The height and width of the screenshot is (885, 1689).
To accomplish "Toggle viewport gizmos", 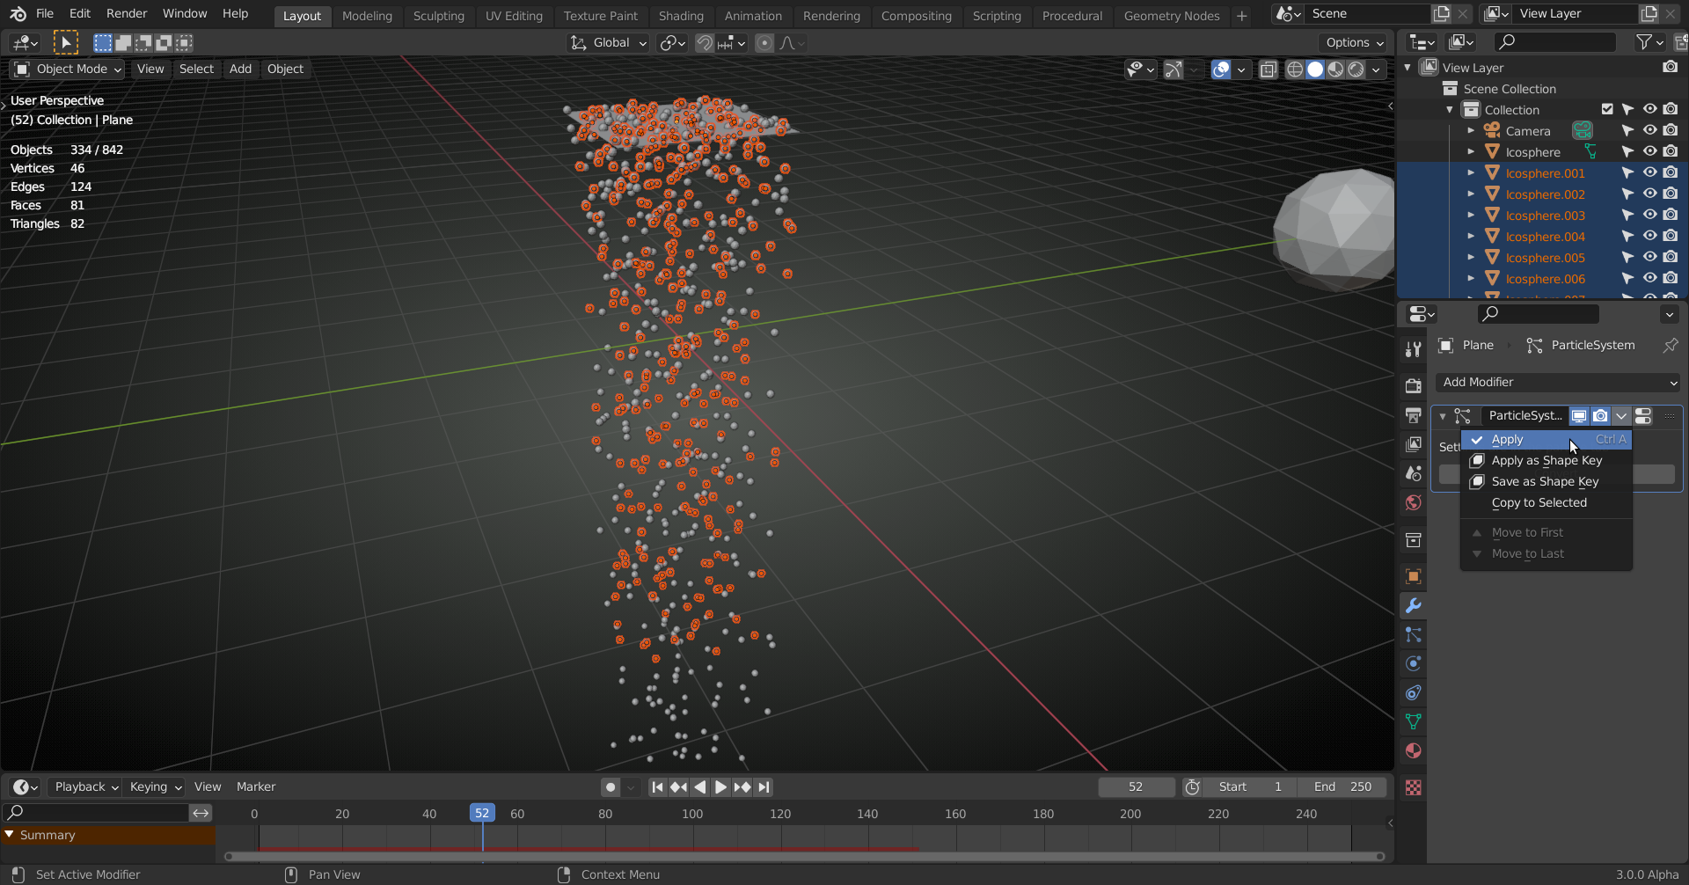I will 1173,69.
